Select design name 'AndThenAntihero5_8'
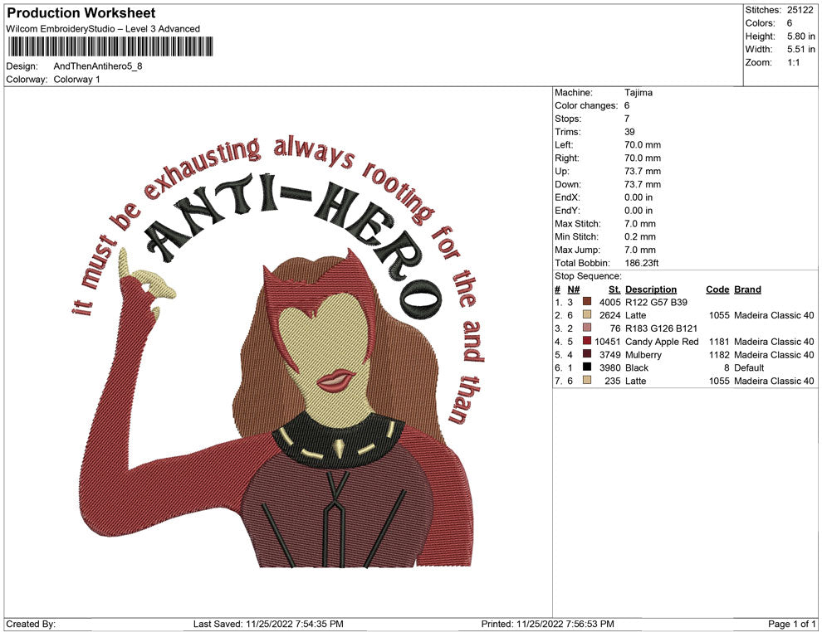This screenshot has height=632, width=822. pyautogui.click(x=98, y=66)
